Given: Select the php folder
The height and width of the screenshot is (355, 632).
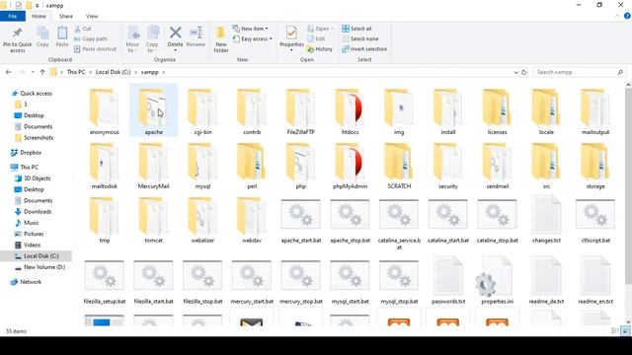Looking at the screenshot, I should (300, 166).
